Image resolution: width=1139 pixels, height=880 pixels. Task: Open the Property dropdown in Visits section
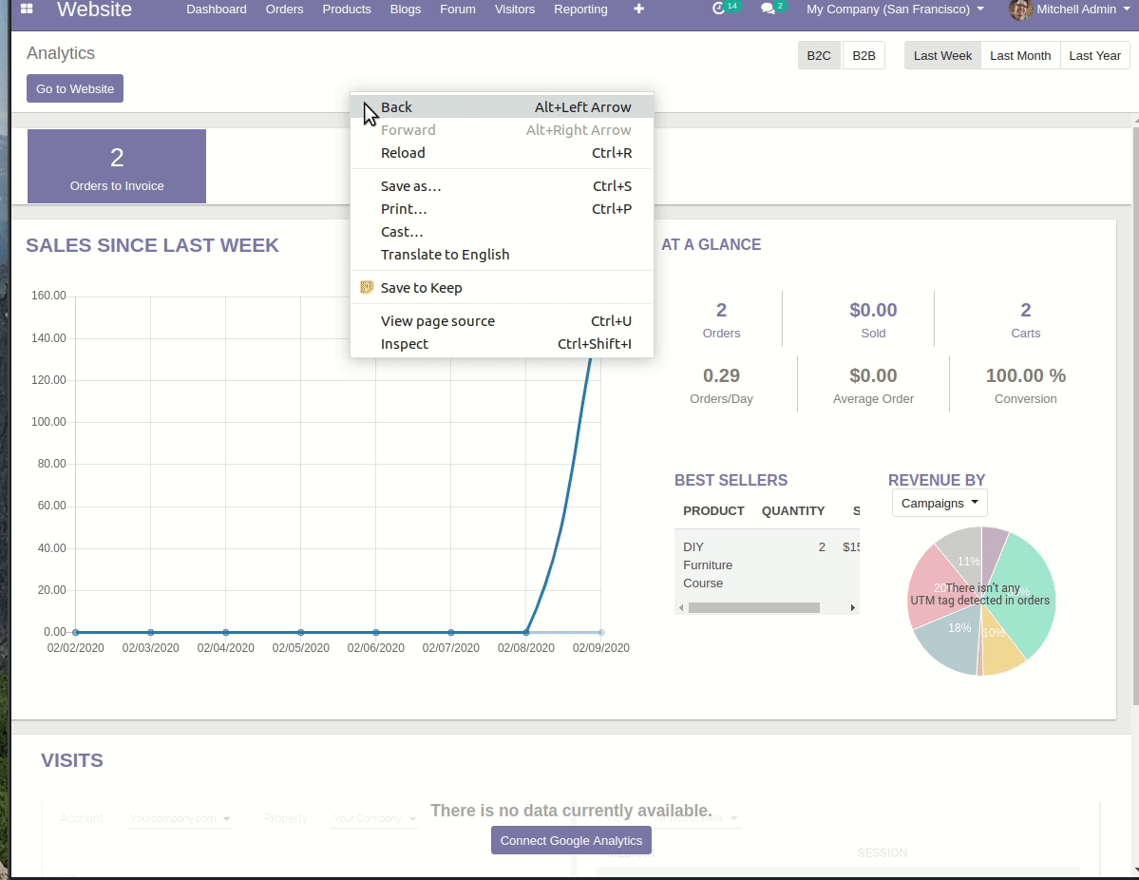374,818
